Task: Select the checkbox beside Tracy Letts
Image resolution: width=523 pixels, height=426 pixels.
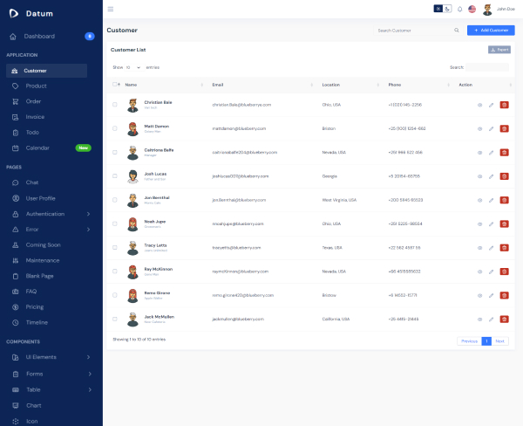Action: coord(115,246)
